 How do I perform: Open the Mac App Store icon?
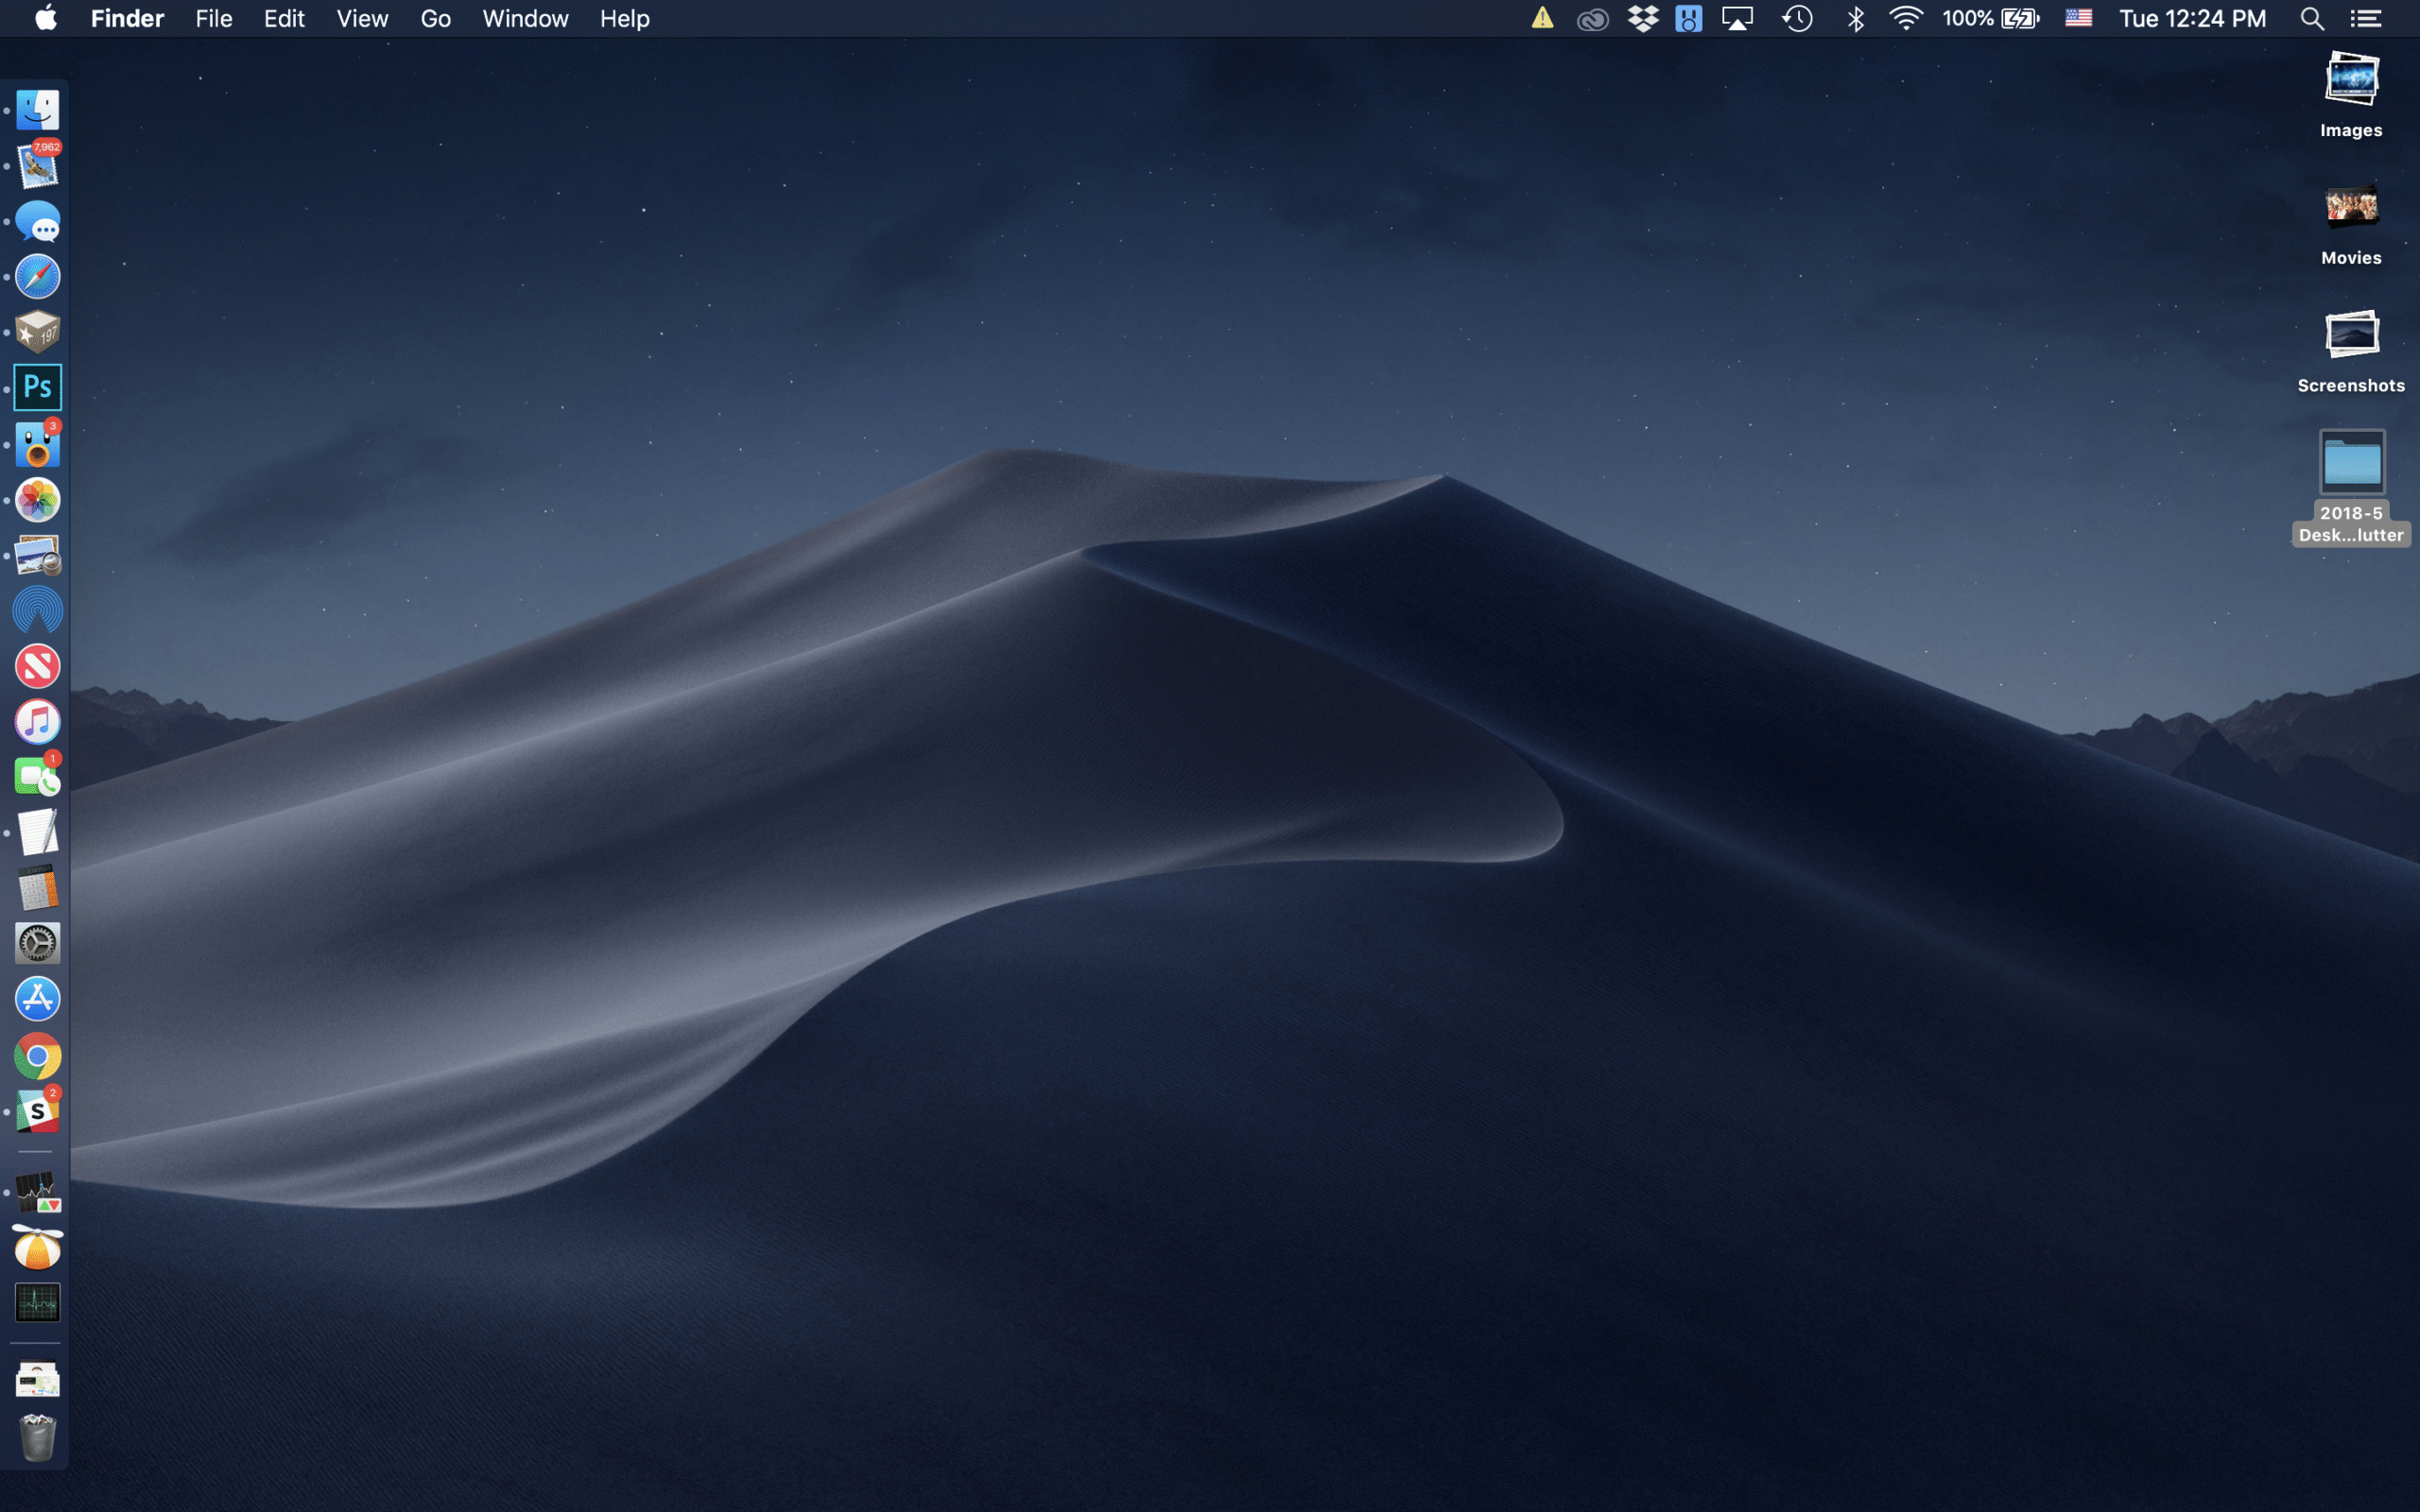pyautogui.click(x=38, y=999)
